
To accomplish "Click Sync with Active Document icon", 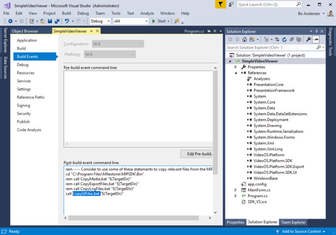I will coord(277,39).
